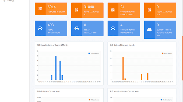Click QR icon on Total Allocated SLD card
The image size is (183, 102).
point(76,10)
